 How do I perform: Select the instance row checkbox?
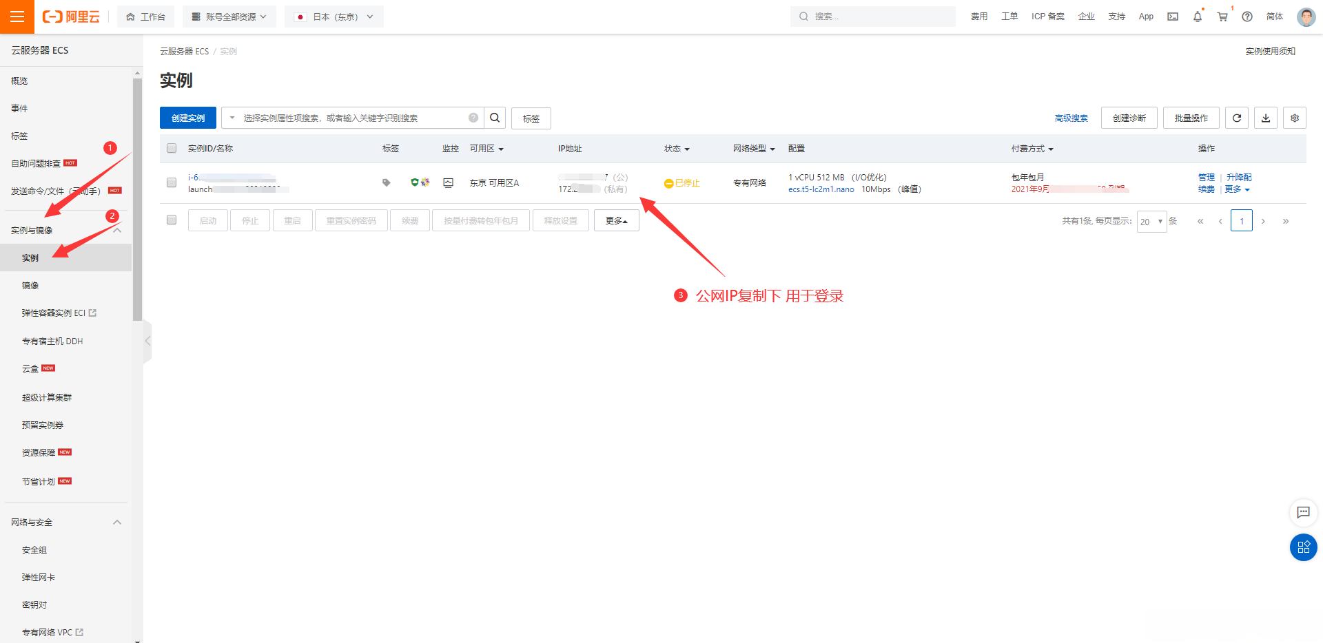172,182
